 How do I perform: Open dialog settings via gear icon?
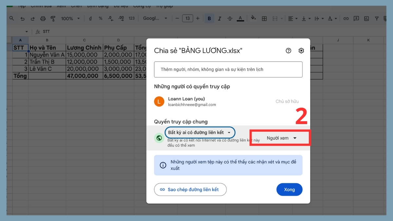[301, 50]
